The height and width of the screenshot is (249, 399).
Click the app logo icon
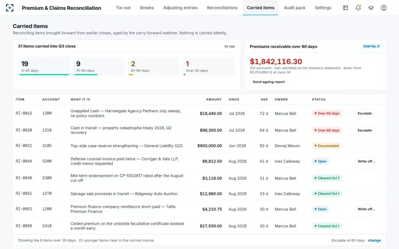(10, 8)
